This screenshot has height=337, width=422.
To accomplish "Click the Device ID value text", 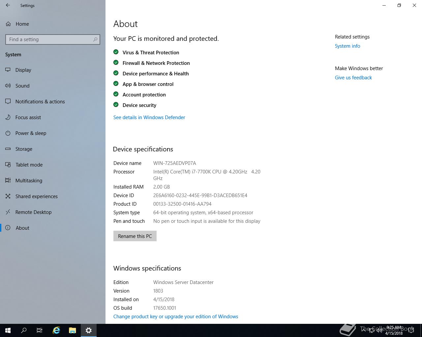I will 200,195.
